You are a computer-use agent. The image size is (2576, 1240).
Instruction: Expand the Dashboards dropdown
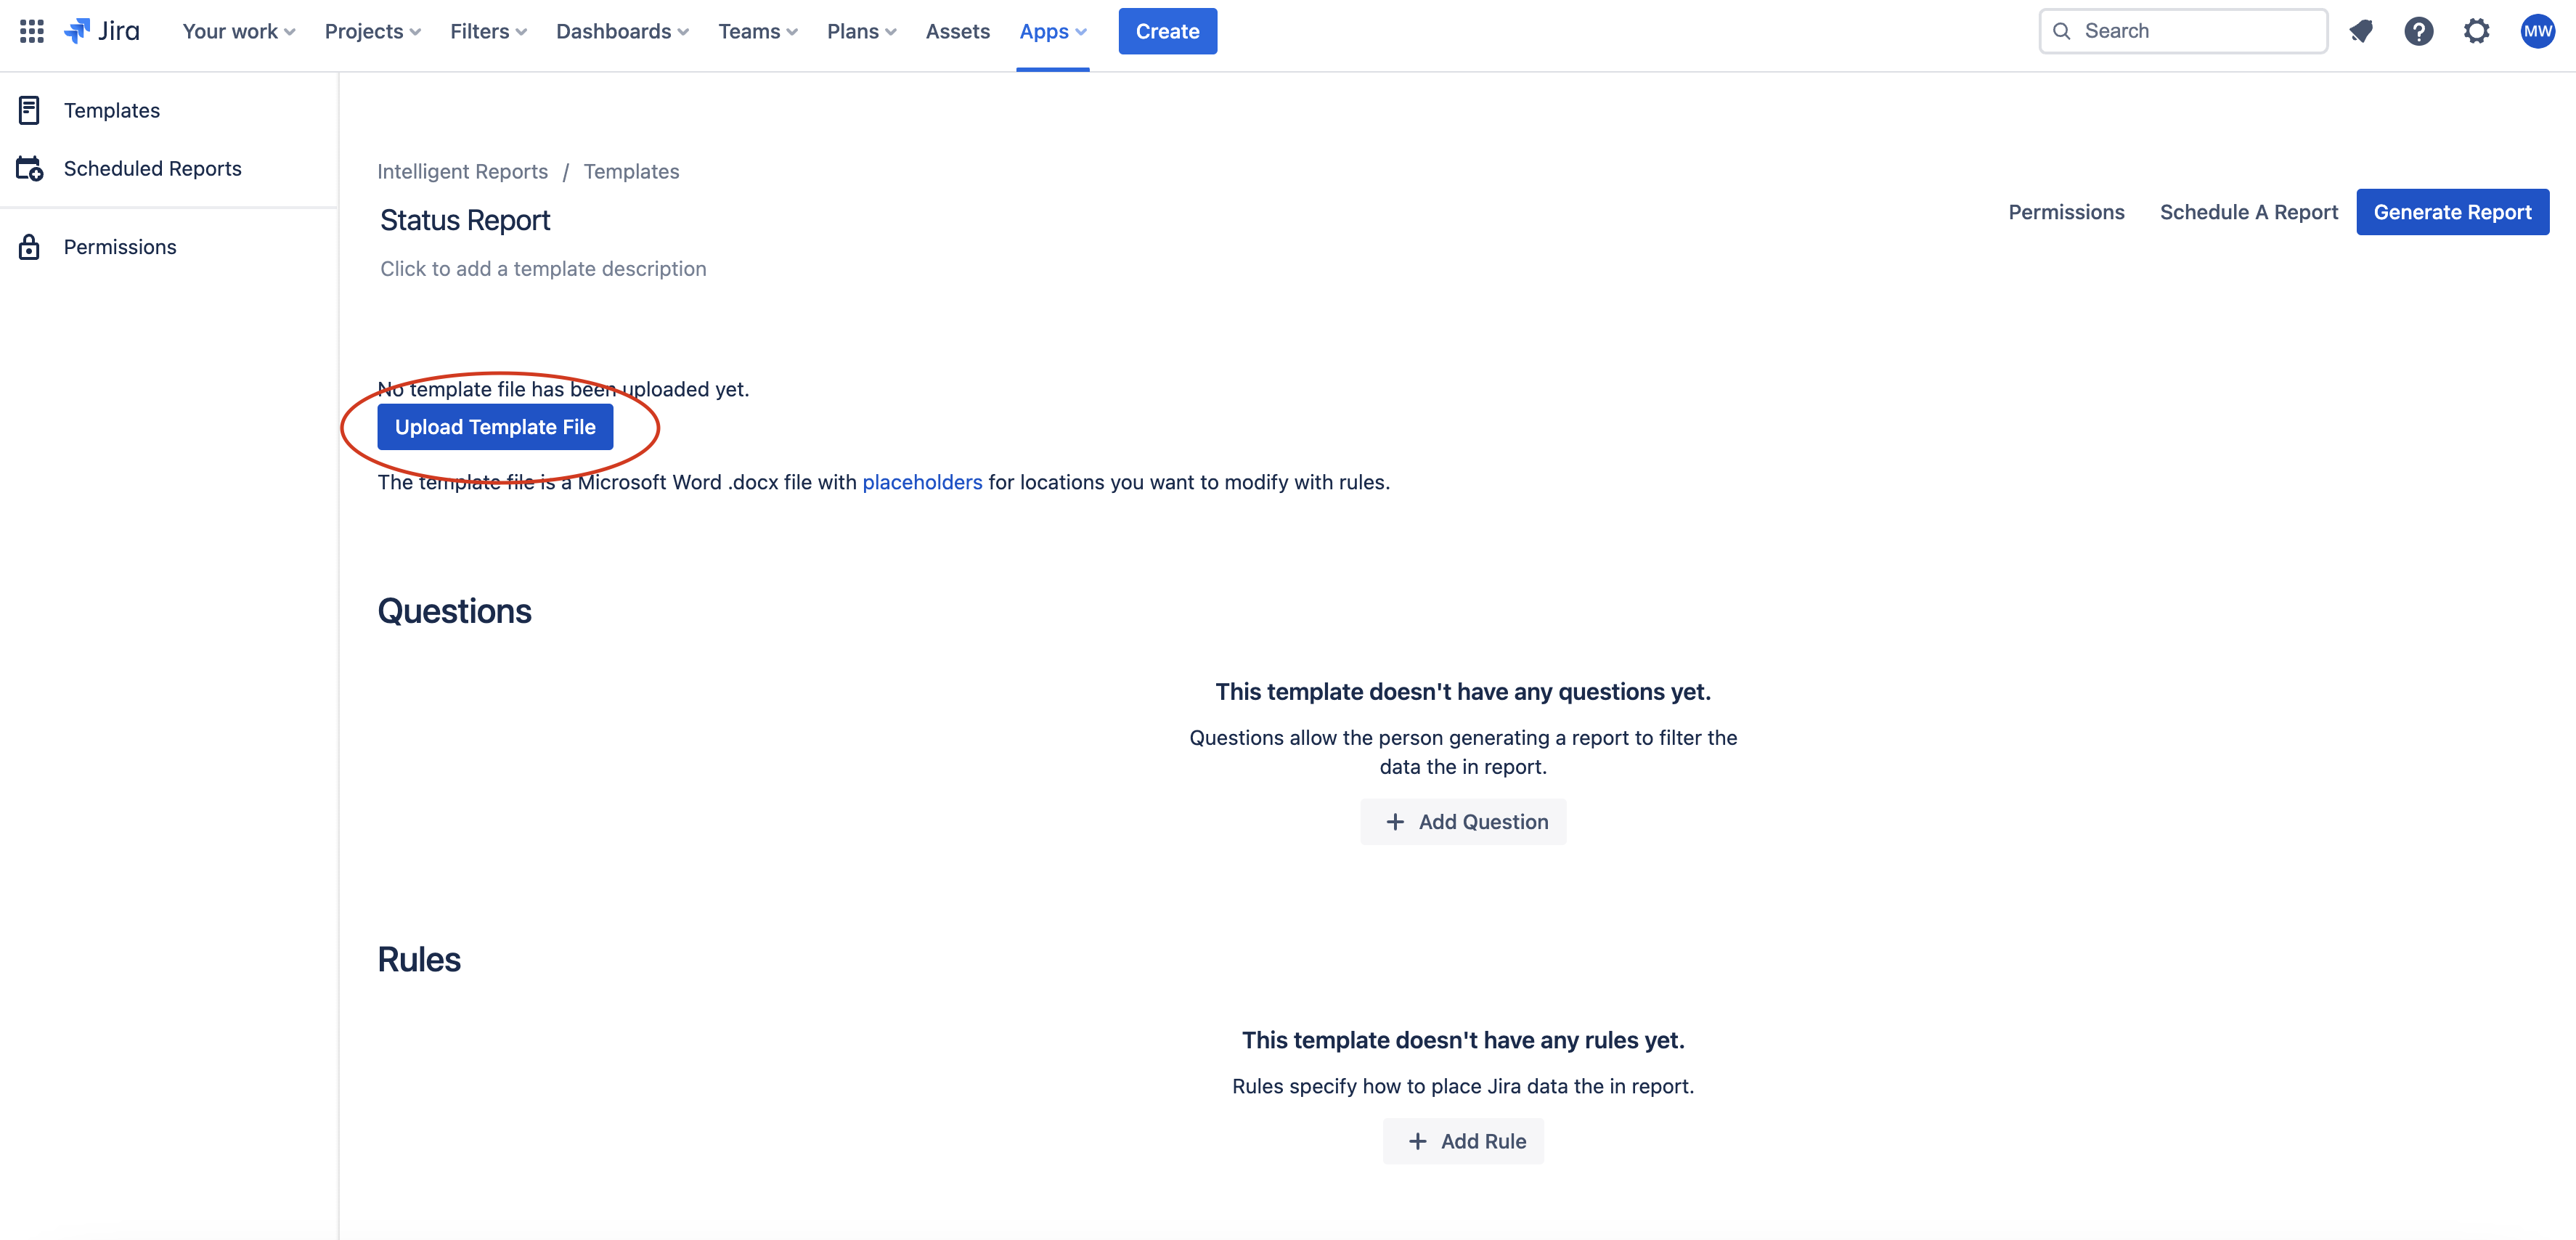[x=622, y=31]
